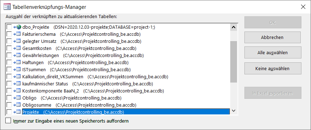Click the linked table icon beside Haftungen
The image size is (311, 130).
[19, 62]
